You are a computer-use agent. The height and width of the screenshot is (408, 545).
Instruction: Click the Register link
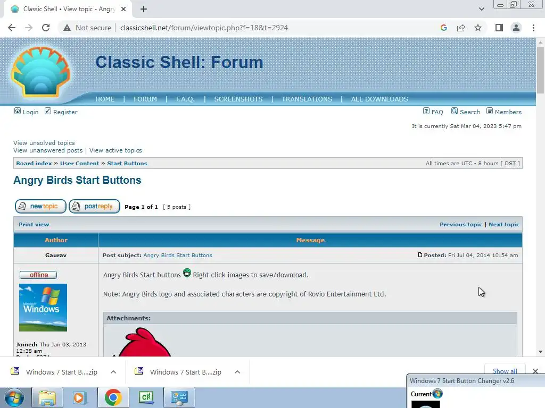[x=61, y=112]
